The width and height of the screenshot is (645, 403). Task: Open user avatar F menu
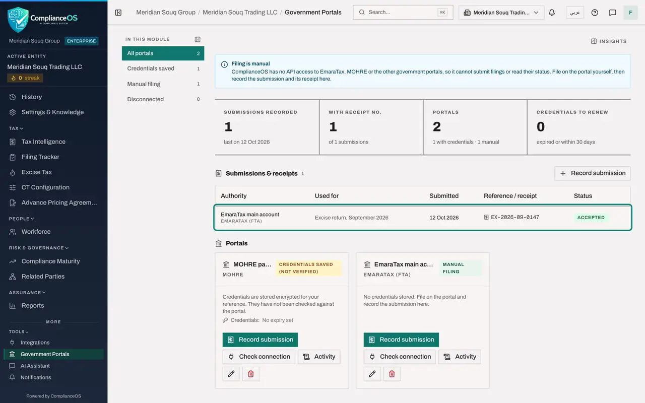point(631,13)
